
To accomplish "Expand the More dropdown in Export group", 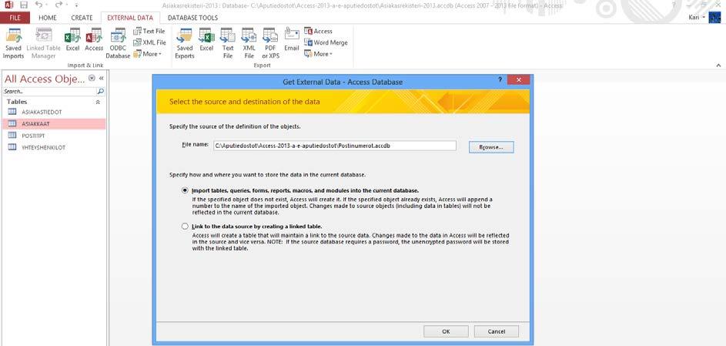I will (318, 54).
